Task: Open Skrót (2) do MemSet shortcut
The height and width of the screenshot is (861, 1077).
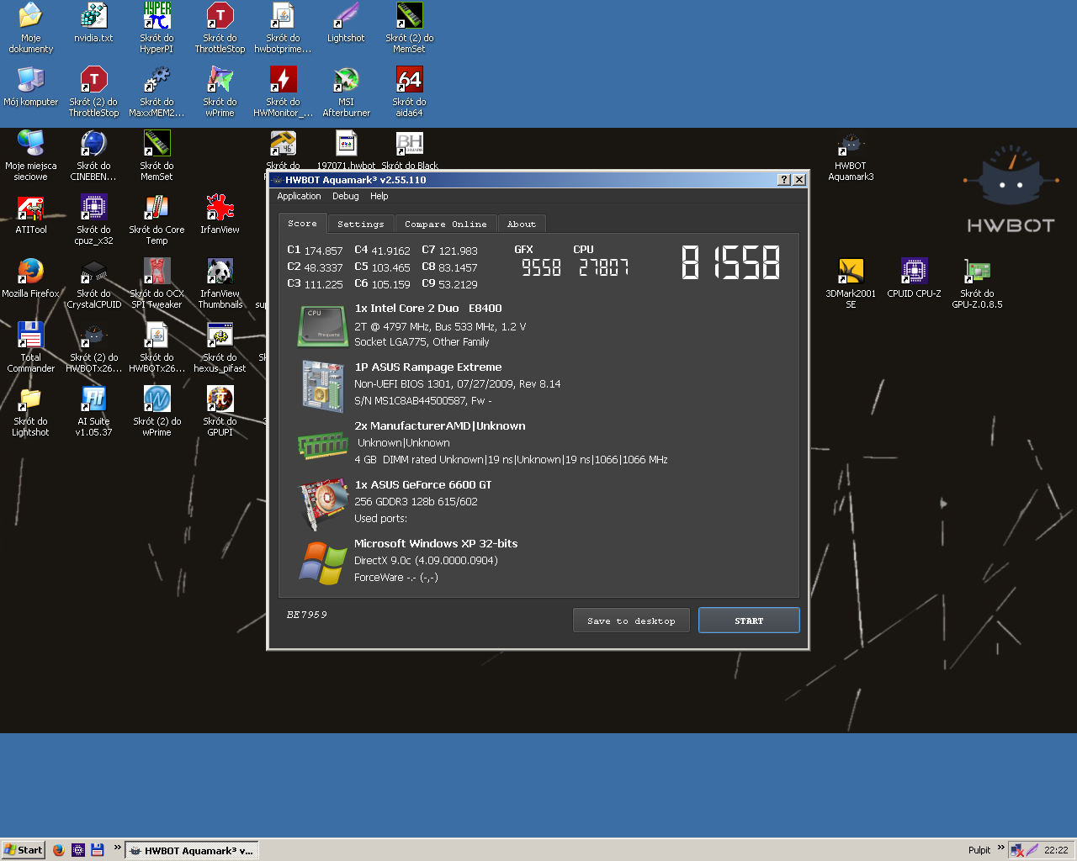Action: point(409,28)
